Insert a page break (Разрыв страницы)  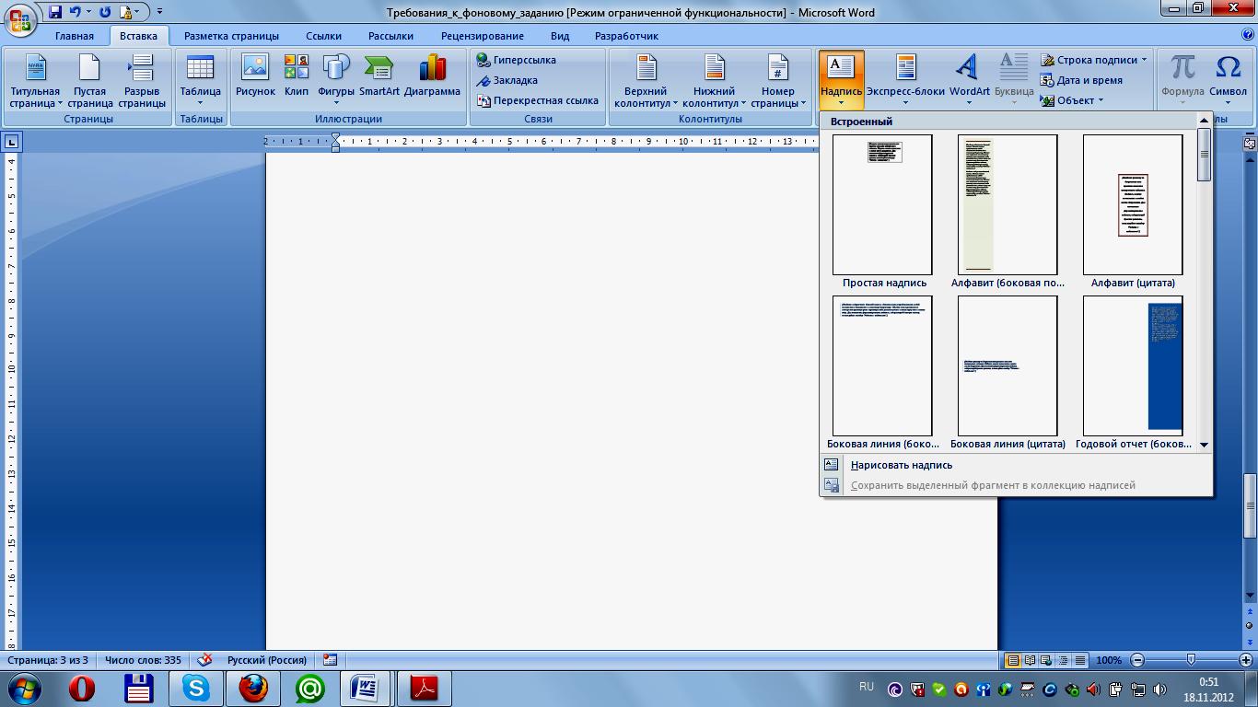point(142,81)
